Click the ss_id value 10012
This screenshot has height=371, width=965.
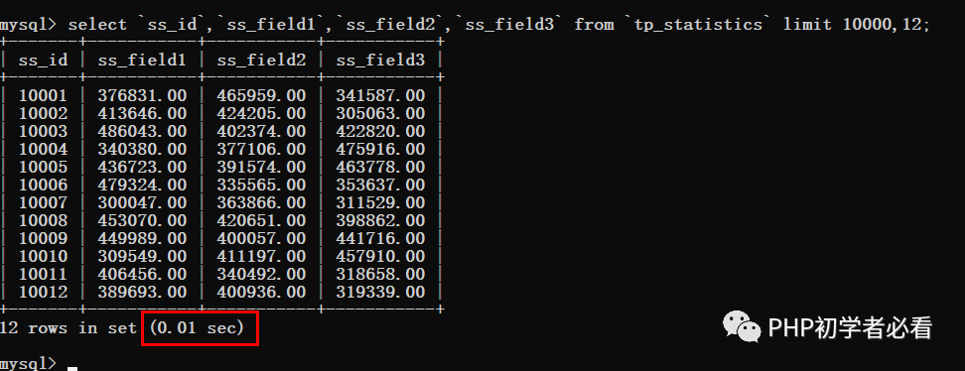pos(43,292)
